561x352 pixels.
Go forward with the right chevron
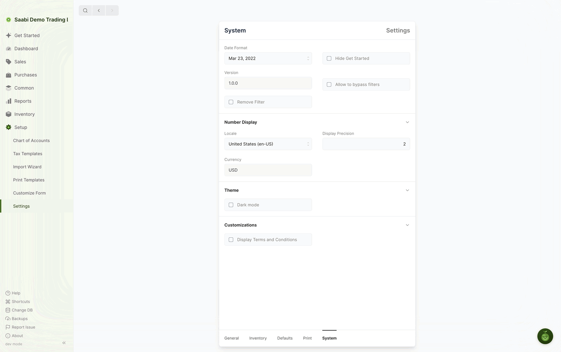coord(112,10)
